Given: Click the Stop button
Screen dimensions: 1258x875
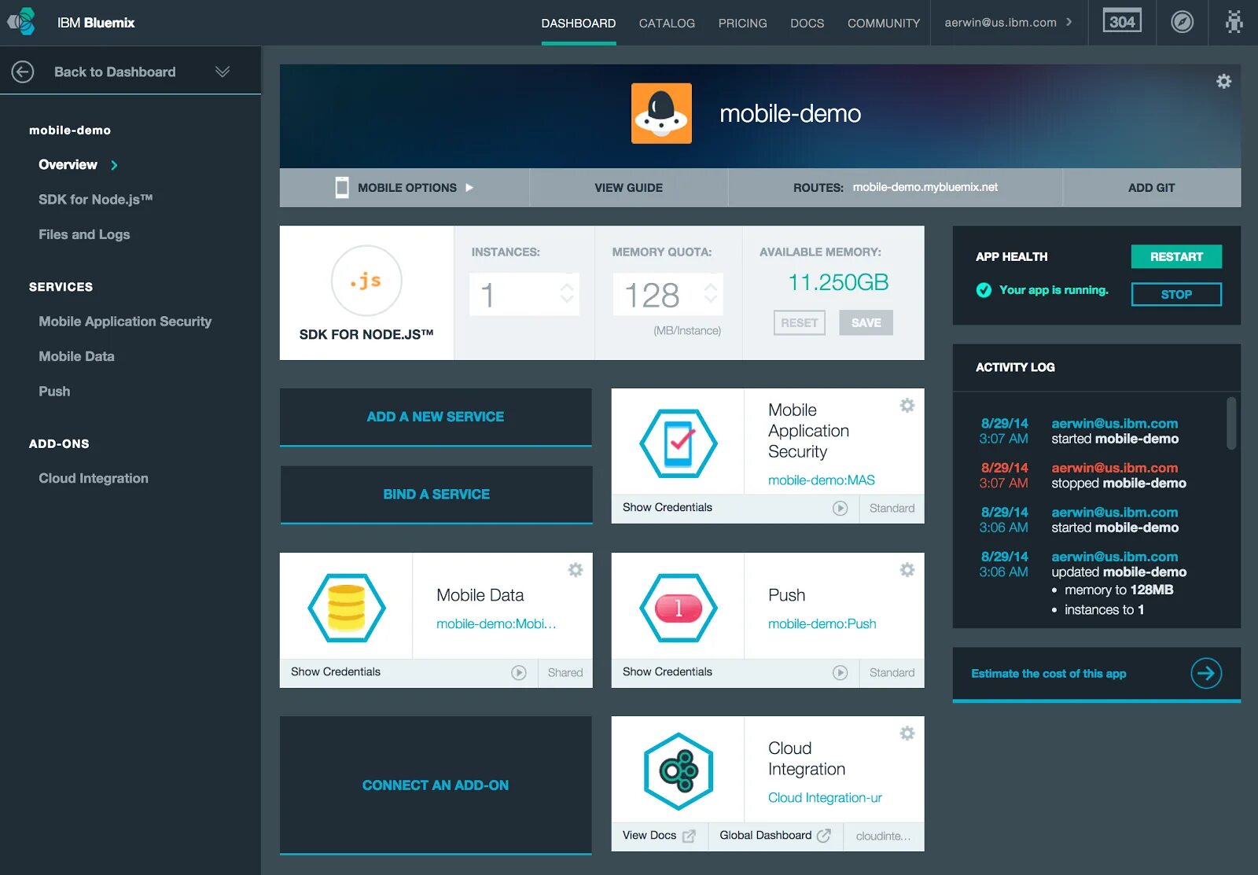Looking at the screenshot, I should 1176,294.
